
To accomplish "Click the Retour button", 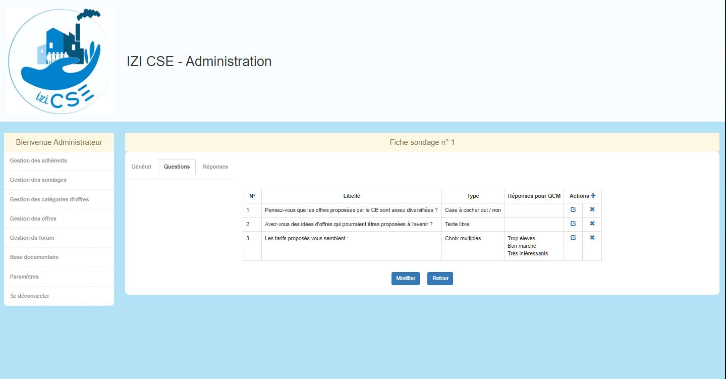I will (440, 279).
